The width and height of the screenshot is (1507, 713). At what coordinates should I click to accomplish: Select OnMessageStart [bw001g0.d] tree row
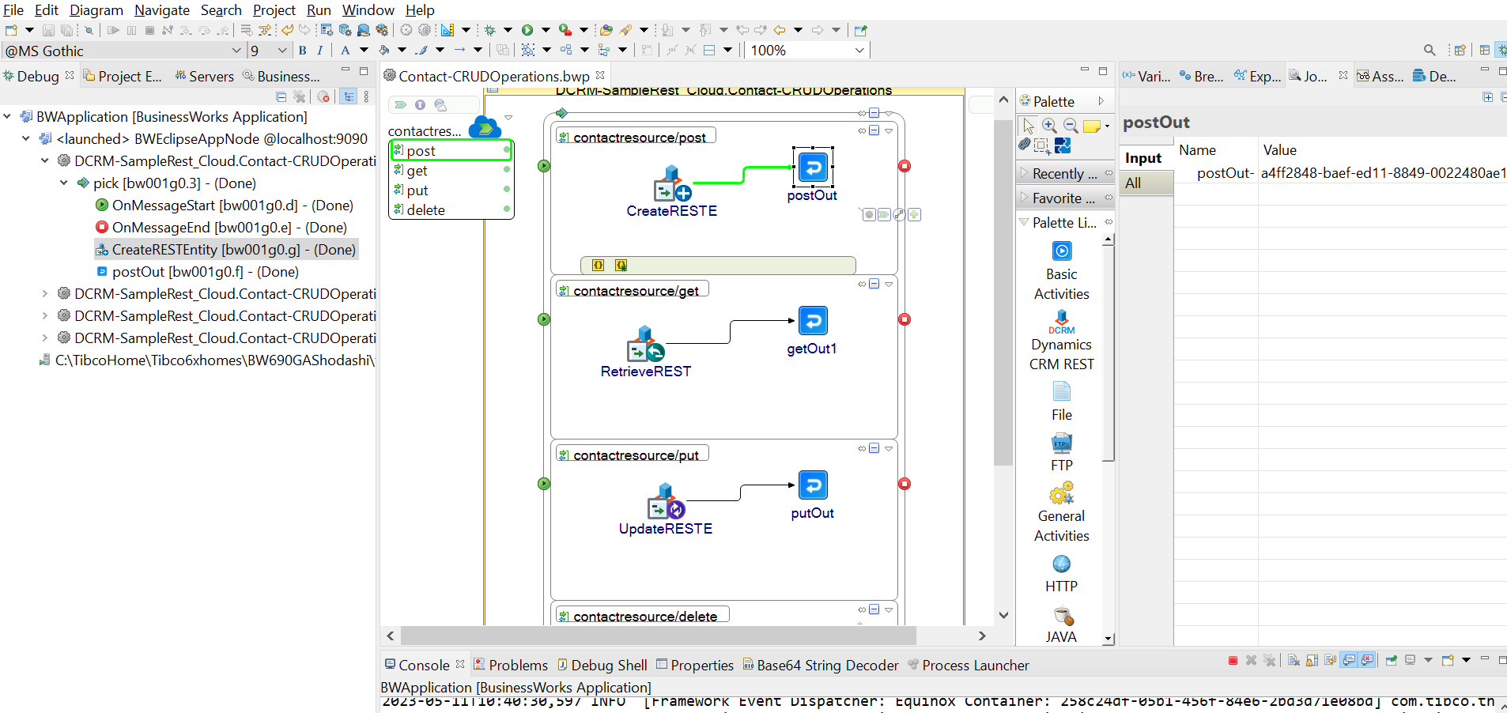(225, 205)
